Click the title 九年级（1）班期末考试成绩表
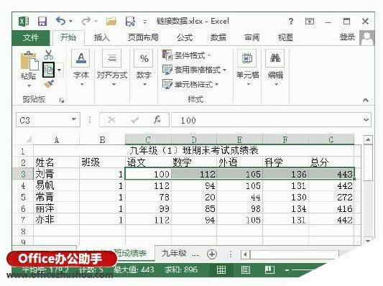Image resolution: width=383 pixels, height=286 pixels. [x=194, y=151]
